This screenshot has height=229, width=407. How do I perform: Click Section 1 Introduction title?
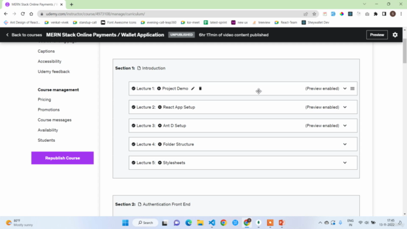tap(154, 68)
